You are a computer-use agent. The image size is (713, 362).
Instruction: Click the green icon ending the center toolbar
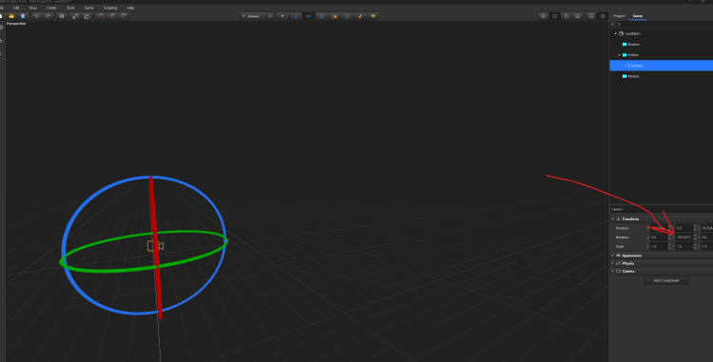[374, 16]
